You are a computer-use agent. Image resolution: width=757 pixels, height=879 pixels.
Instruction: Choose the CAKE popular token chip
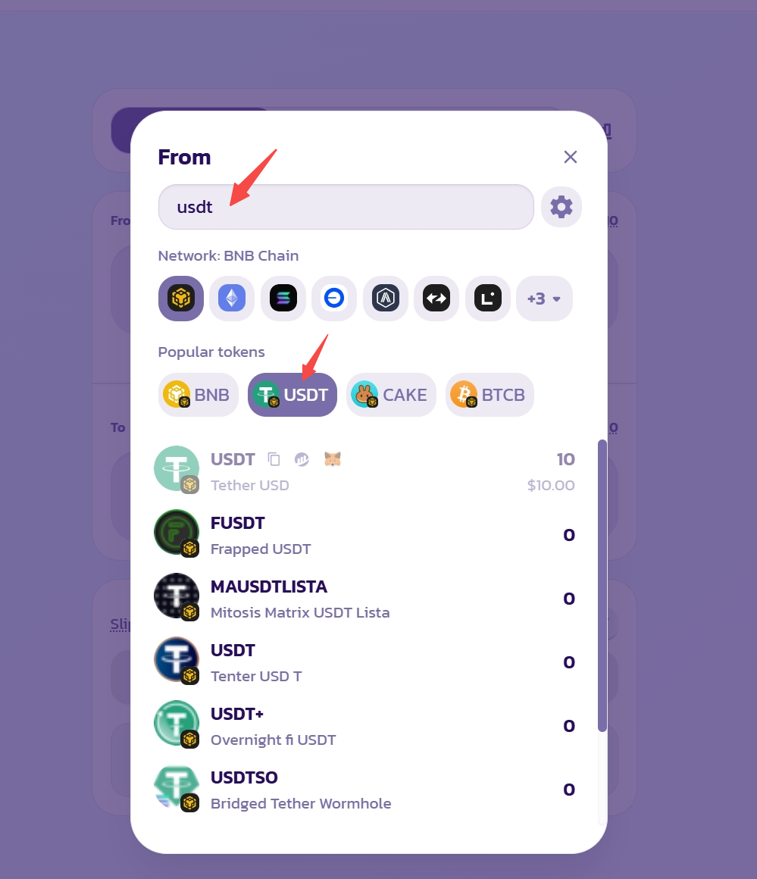point(391,395)
